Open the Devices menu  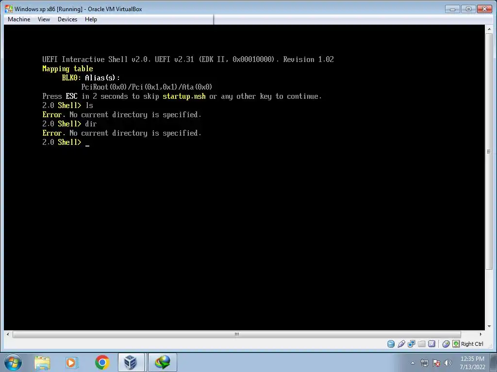(67, 19)
